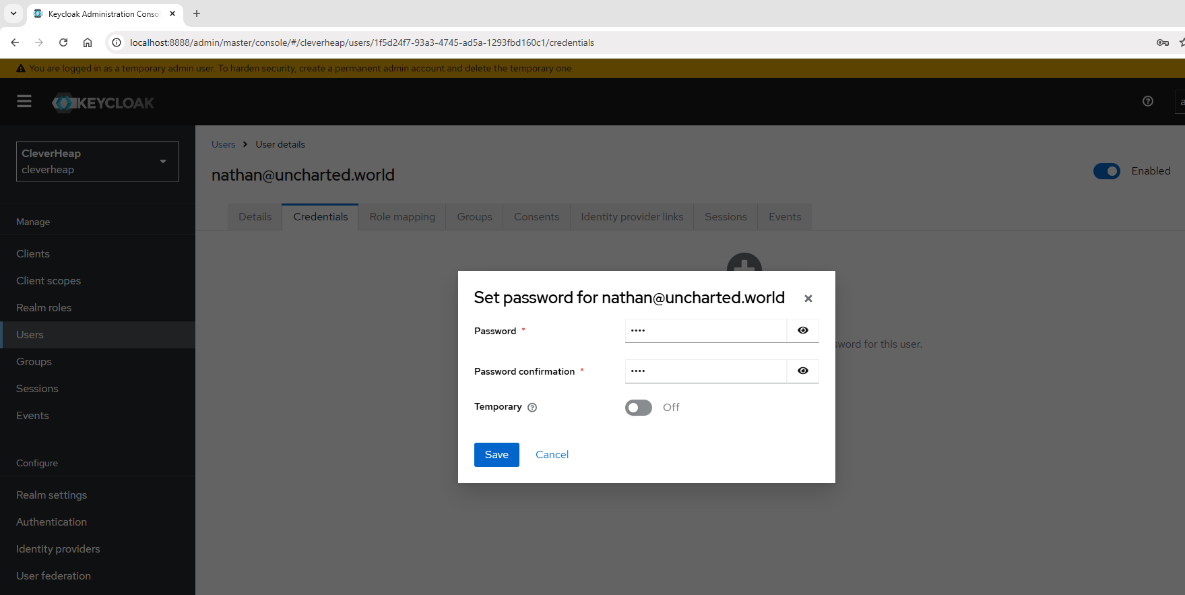The height and width of the screenshot is (595, 1185).
Task: Open User federation in the sidebar
Action: pyautogui.click(x=98, y=576)
